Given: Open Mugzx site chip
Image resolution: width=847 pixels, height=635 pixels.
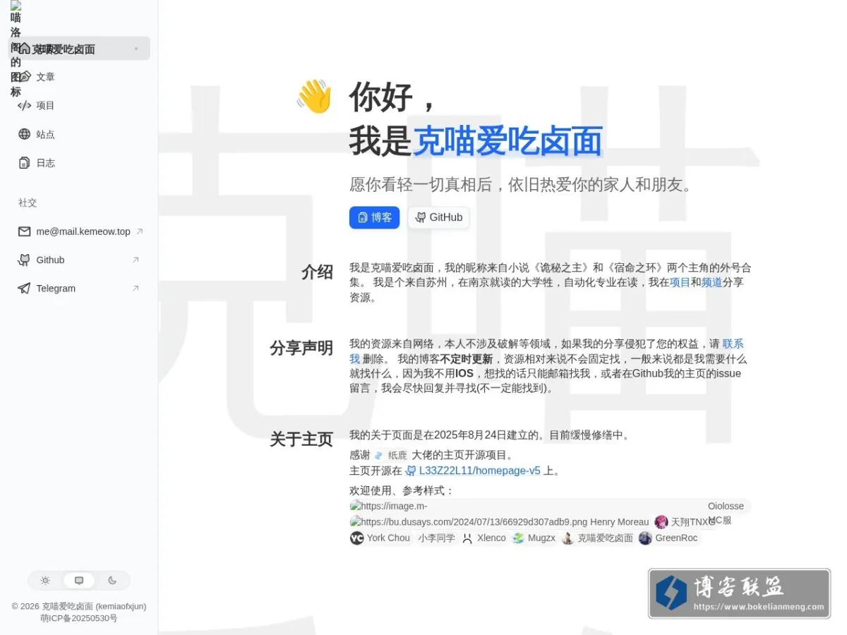Looking at the screenshot, I should click(x=534, y=538).
